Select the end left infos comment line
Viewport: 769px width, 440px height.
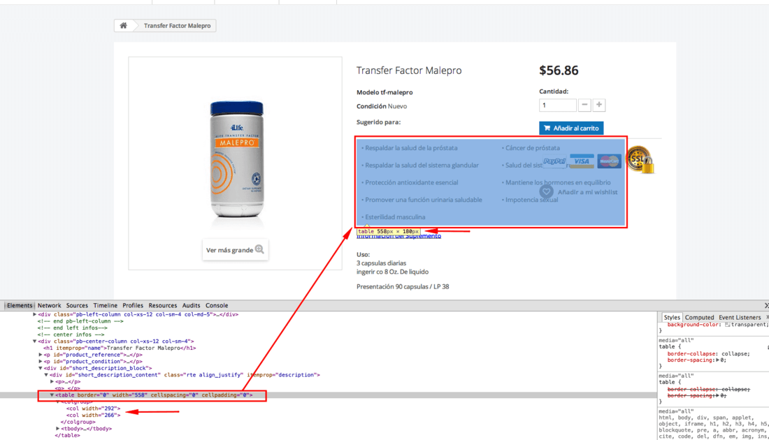[x=73, y=328]
